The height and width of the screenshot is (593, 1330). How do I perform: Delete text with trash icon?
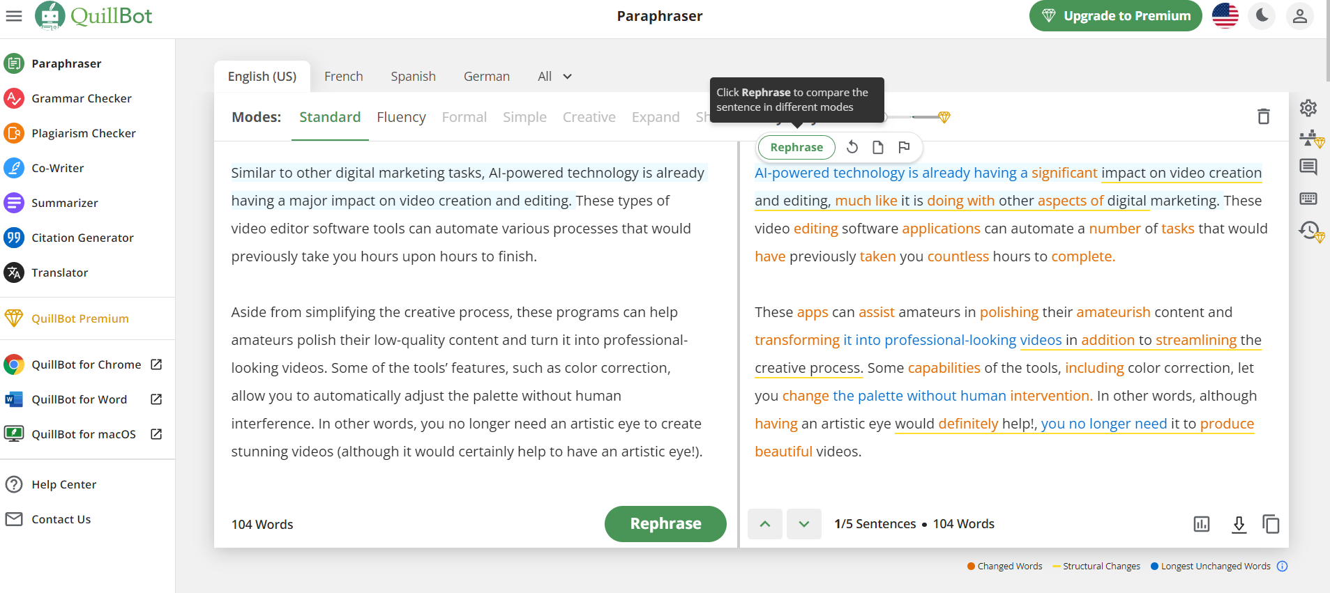tap(1263, 116)
